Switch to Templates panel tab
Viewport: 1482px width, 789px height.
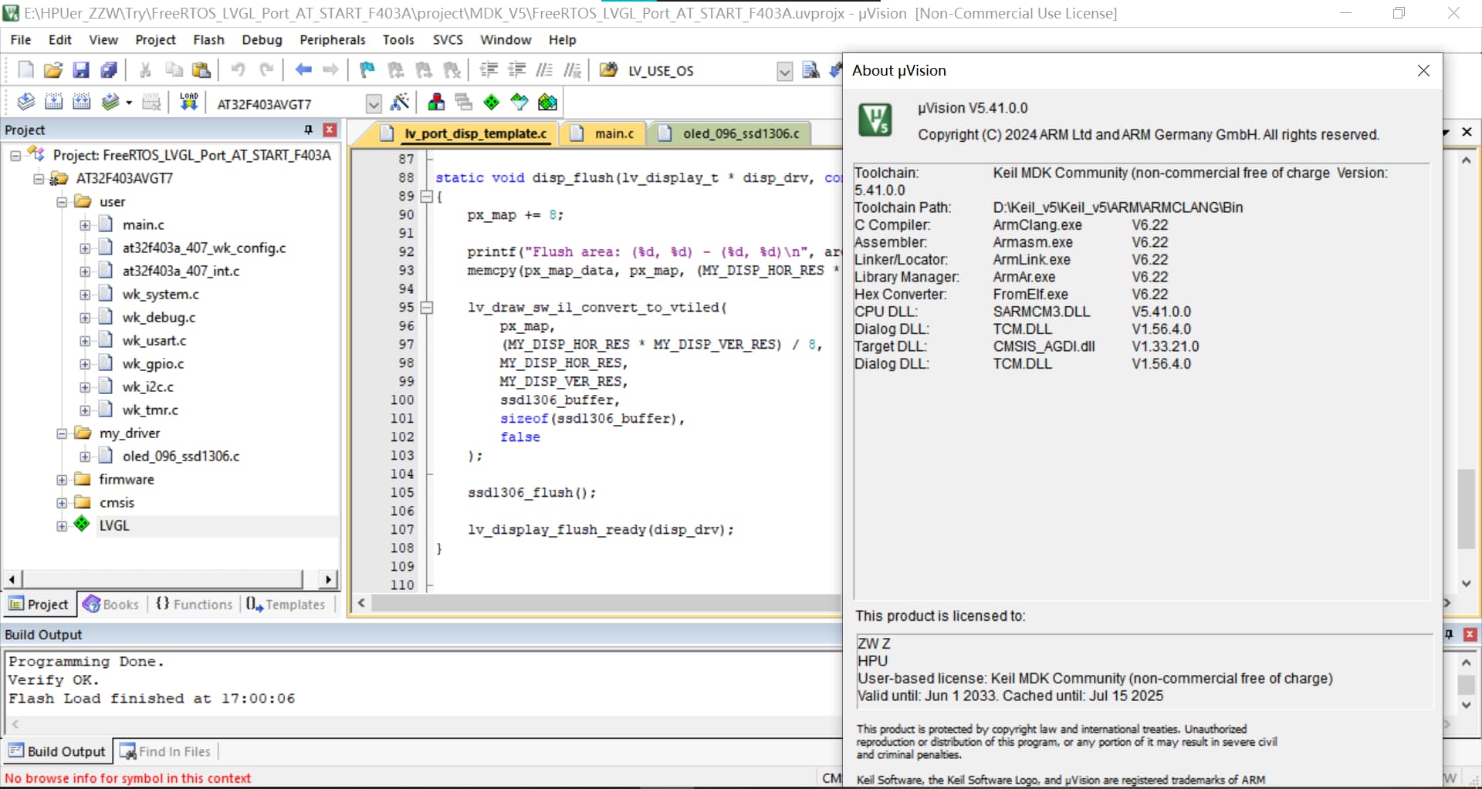286,604
